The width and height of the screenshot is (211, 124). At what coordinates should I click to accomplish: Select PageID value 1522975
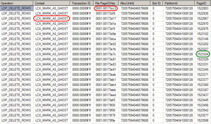[x=203, y=29]
